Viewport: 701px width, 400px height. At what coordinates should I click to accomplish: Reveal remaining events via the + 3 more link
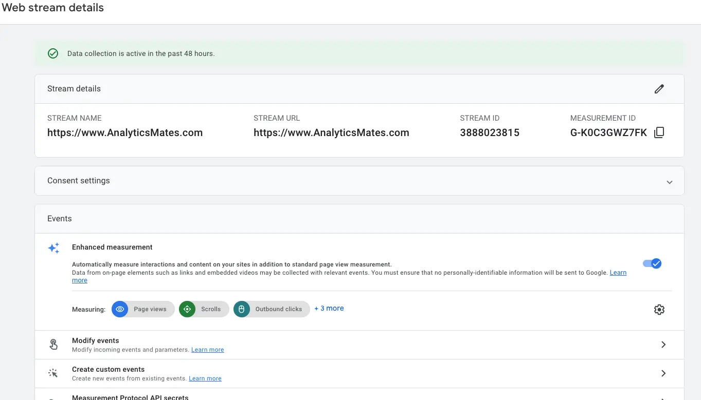tap(329, 308)
